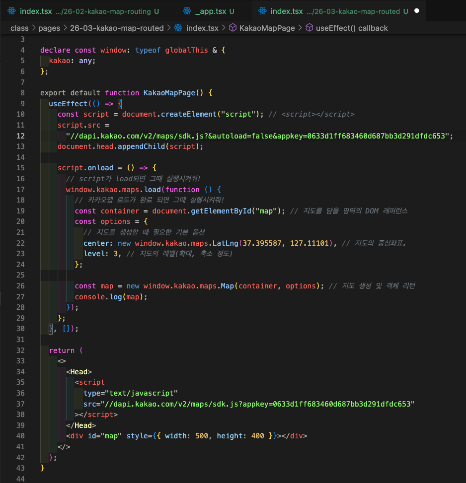Click 'KakaoMapPage' function name on line 8

(x=169, y=93)
